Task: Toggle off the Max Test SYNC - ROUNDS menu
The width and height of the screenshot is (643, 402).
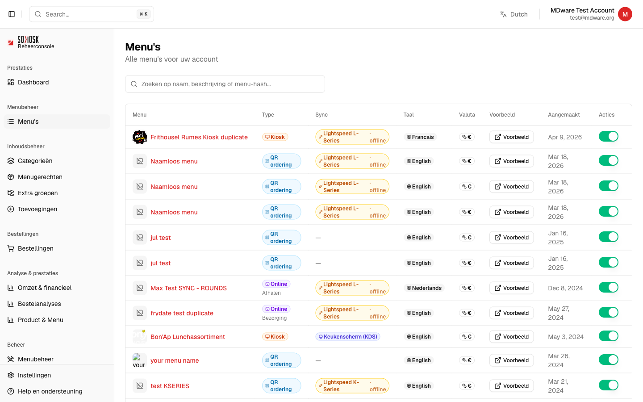Action: click(609, 287)
